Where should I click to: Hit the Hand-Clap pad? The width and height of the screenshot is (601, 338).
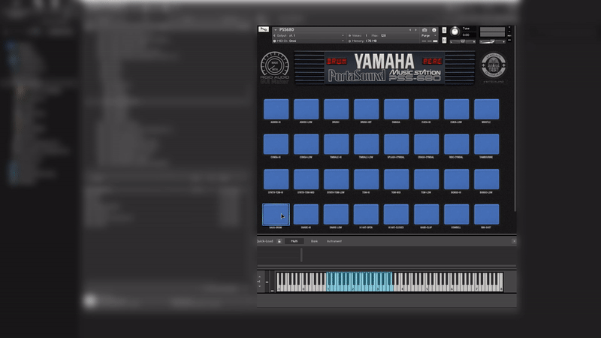pyautogui.click(x=426, y=214)
